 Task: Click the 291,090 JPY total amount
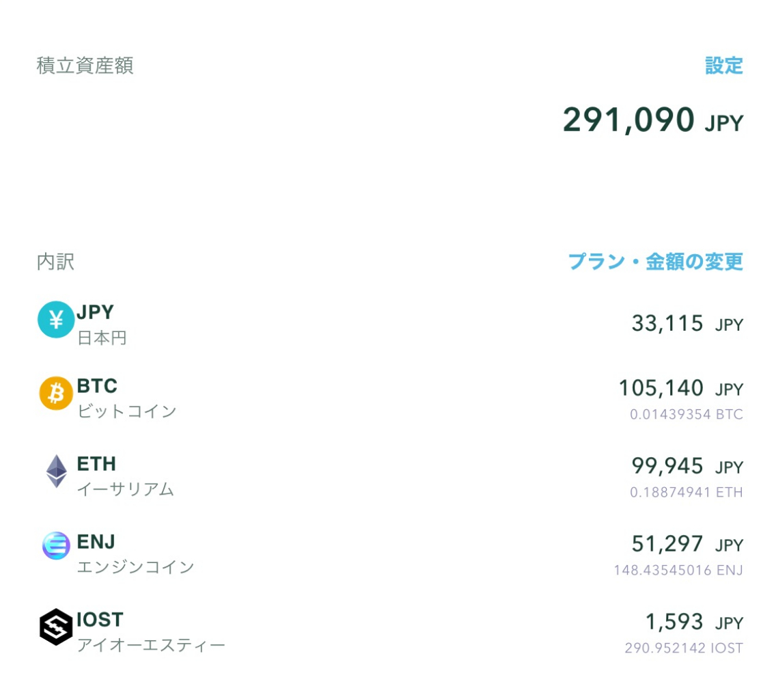(x=652, y=120)
